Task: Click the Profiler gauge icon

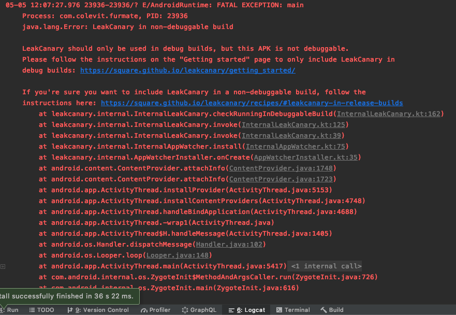Action: [144, 310]
